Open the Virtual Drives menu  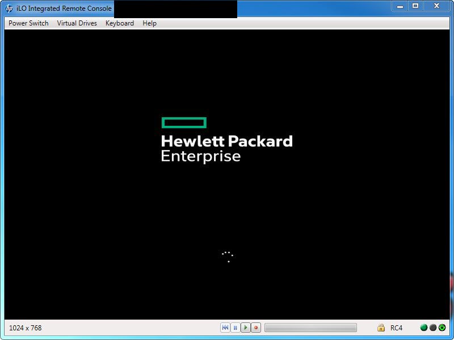coord(77,23)
